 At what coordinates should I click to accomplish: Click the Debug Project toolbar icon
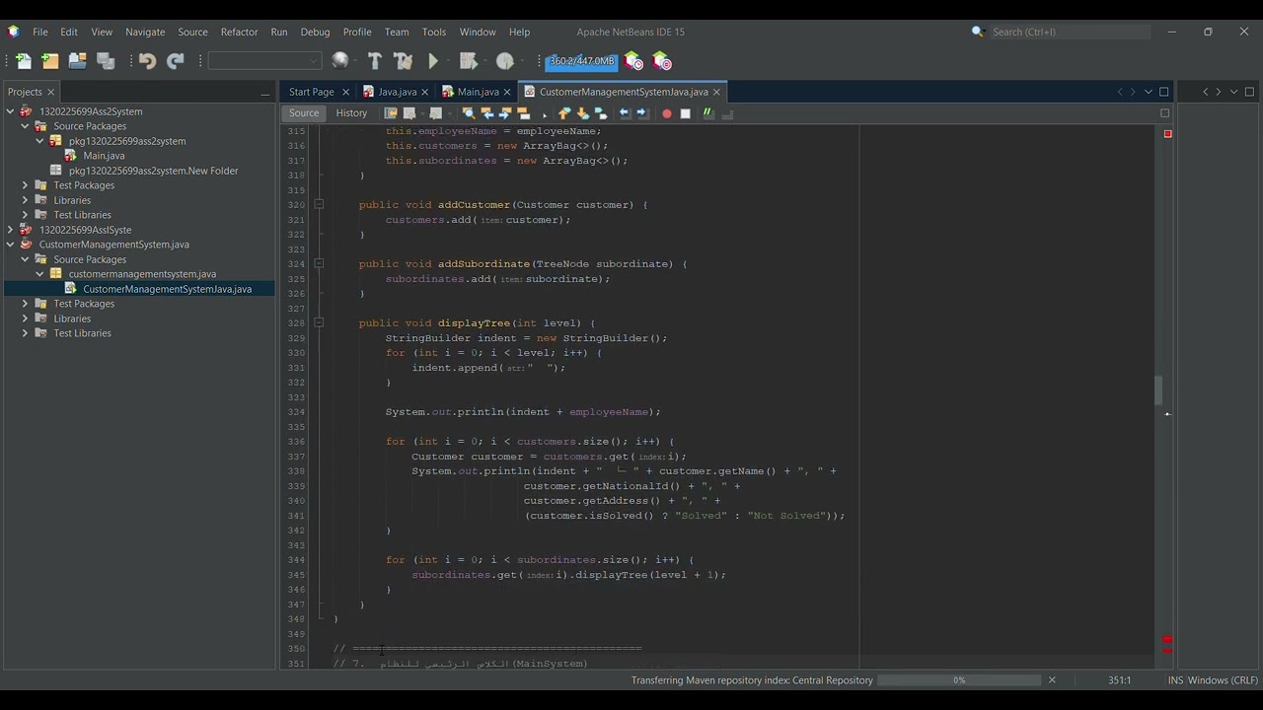click(x=469, y=61)
